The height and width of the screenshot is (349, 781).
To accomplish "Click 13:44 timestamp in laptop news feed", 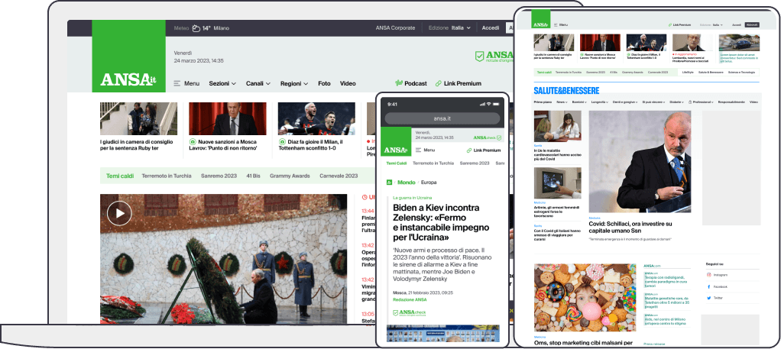I will 368,211.
